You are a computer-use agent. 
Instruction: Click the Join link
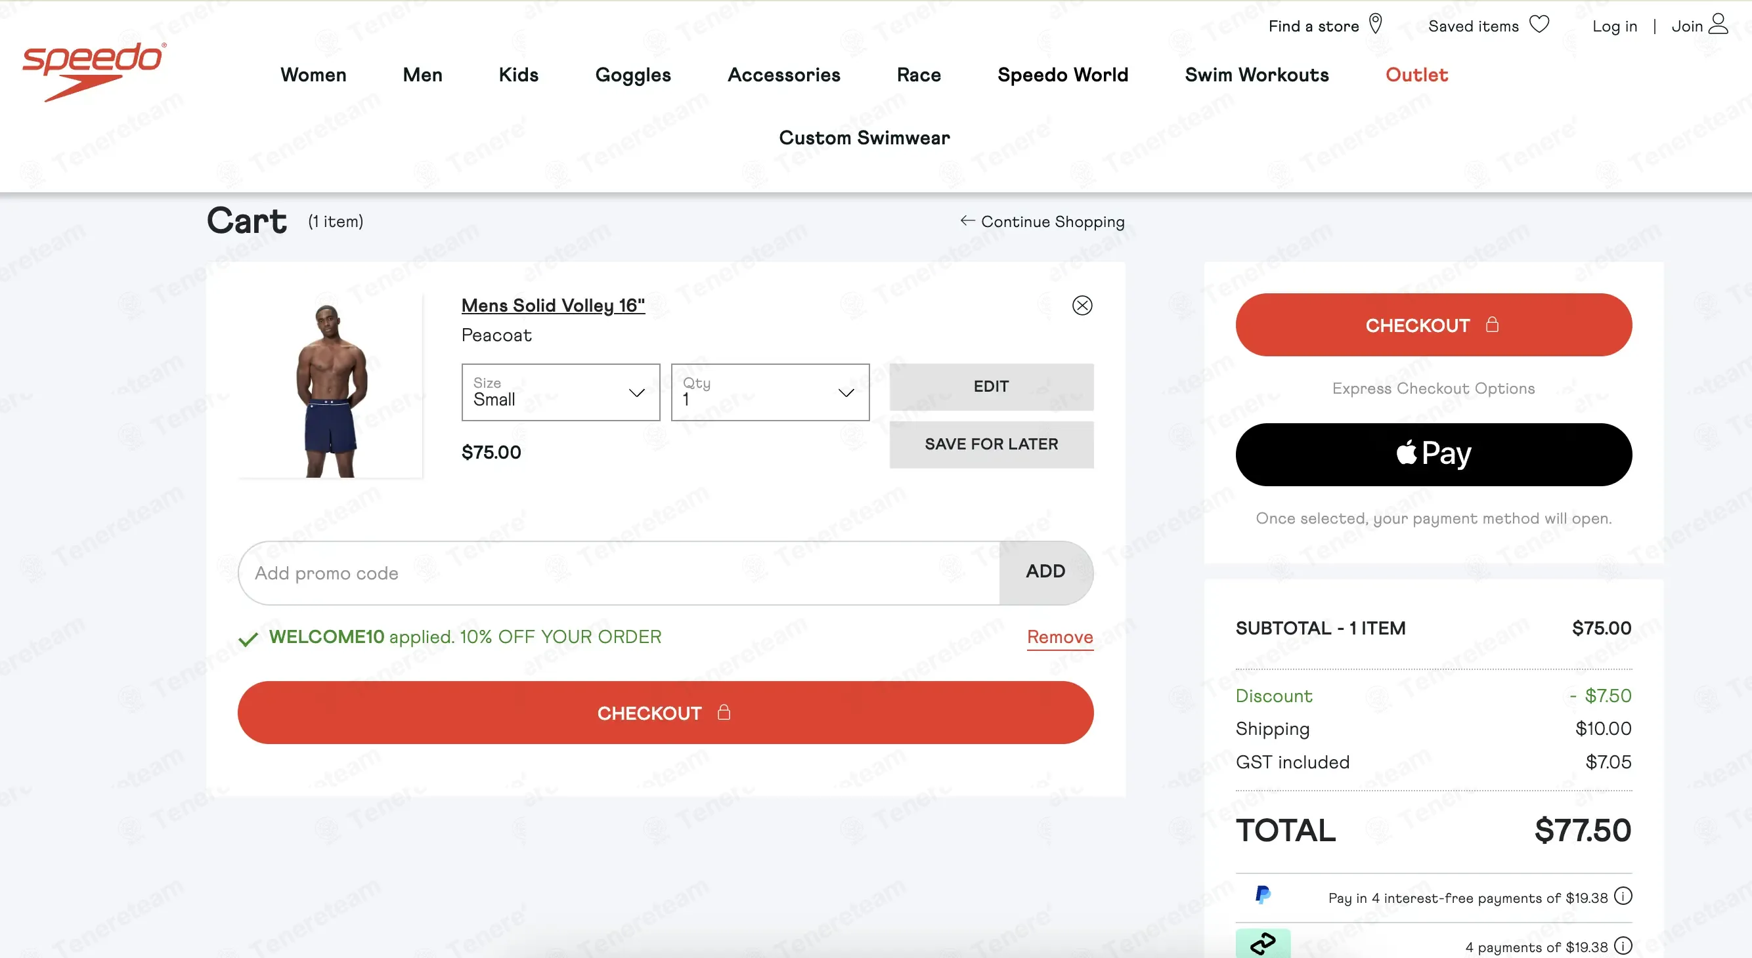(x=1687, y=26)
